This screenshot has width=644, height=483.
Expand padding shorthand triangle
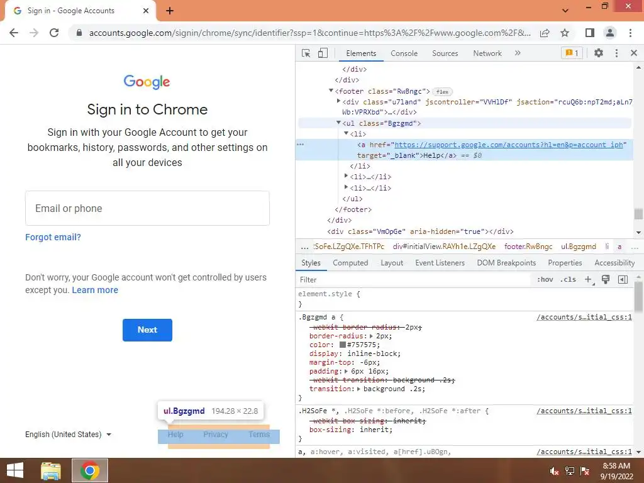[x=347, y=371]
